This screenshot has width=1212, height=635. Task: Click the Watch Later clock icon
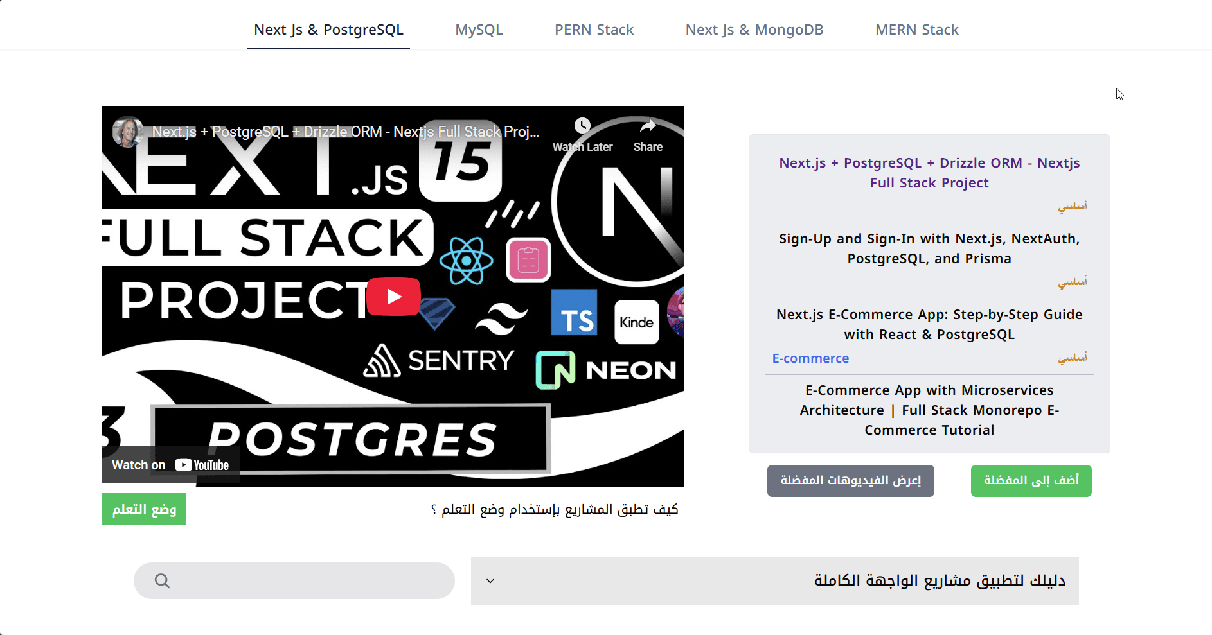pos(582,126)
